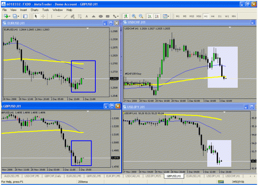Switch to M30 timeframe
This screenshot has width=258, height=185.
(x=199, y=16)
